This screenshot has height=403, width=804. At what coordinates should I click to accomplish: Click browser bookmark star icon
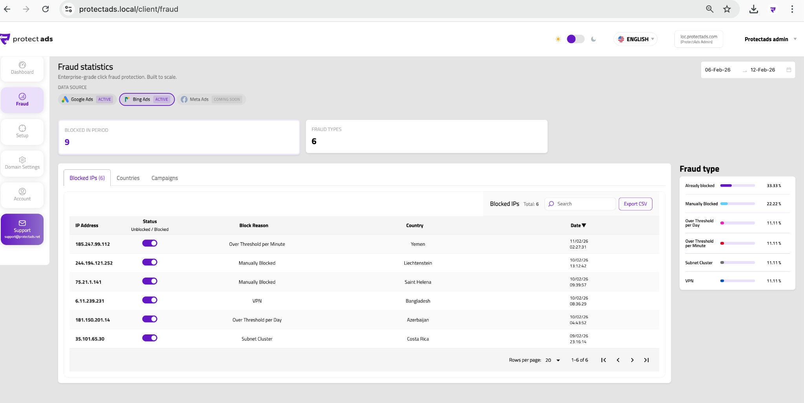pyautogui.click(x=727, y=9)
